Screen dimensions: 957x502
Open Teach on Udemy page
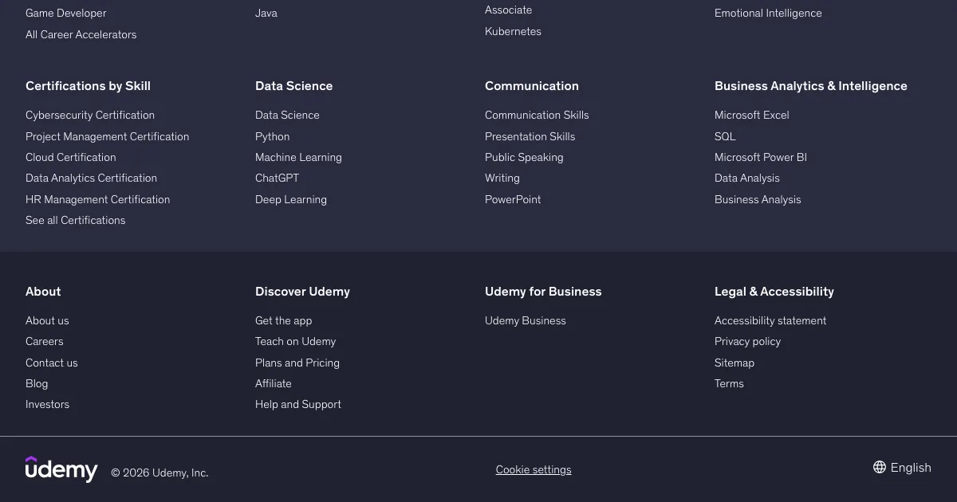tap(295, 342)
